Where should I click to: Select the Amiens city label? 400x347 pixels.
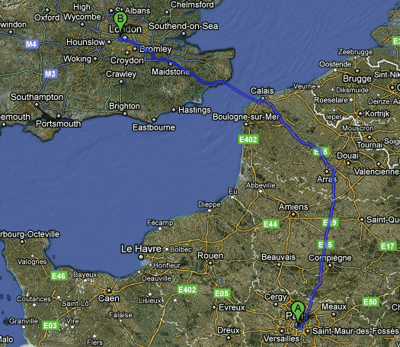coord(293,207)
